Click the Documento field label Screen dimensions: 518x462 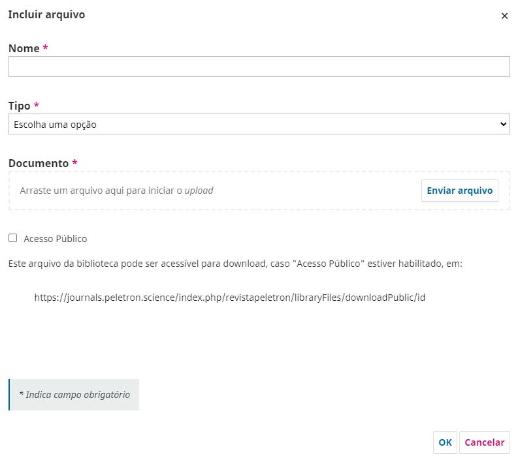38,163
